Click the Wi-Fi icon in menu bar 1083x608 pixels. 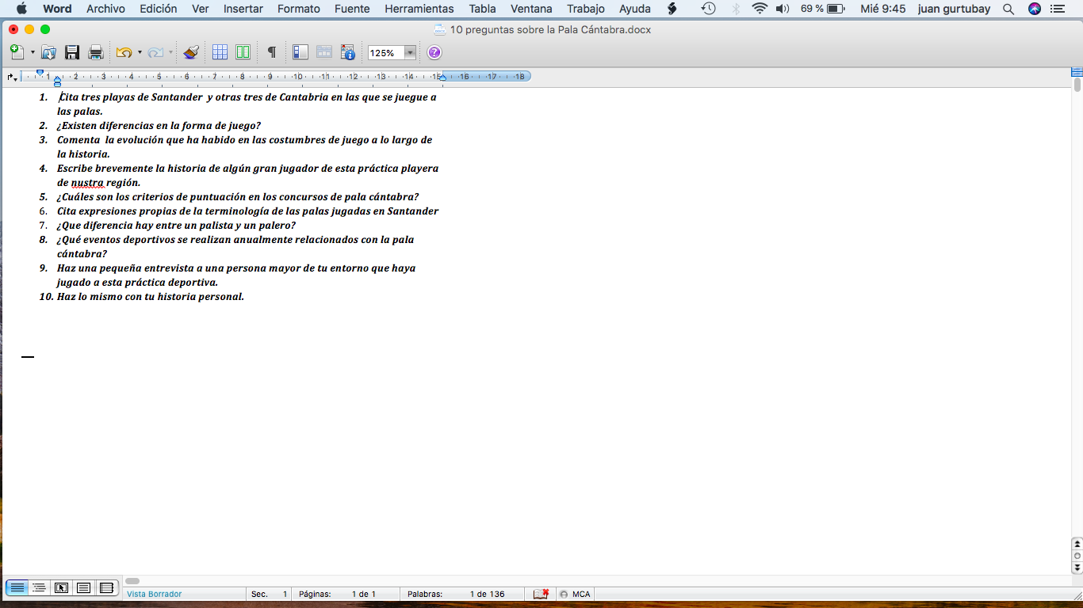[x=760, y=9]
